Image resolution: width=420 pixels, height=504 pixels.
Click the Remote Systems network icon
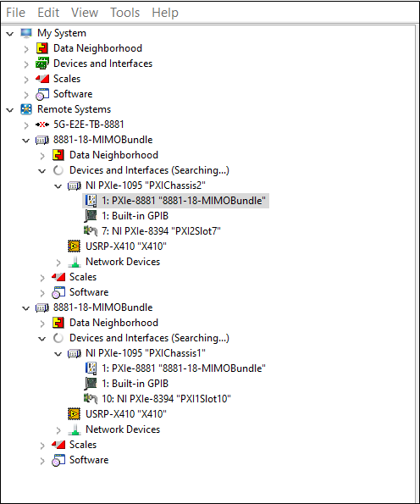coord(26,109)
